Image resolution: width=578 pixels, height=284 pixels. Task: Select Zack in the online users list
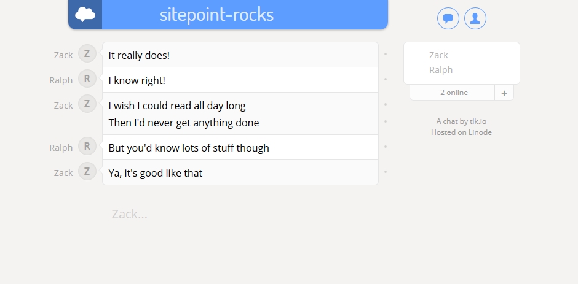(x=438, y=55)
